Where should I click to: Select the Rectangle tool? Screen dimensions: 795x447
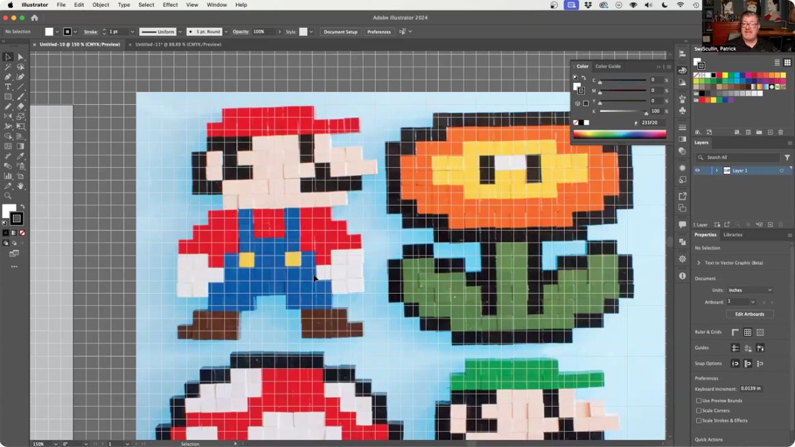(8, 97)
